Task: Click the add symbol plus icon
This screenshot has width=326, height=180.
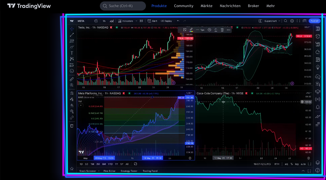Action: (x=96, y=21)
